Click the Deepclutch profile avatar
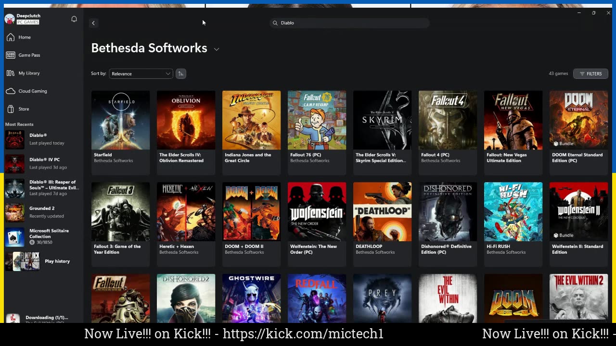 tap(10, 19)
